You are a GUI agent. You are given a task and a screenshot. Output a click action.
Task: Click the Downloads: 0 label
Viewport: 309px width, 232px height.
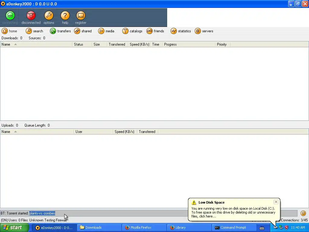12,38
